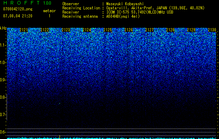
Task: Click the 1.1 kHz axis label
Action: (3, 45)
